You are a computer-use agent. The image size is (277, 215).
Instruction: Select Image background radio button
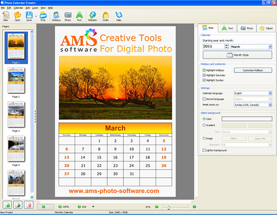(x=204, y=138)
